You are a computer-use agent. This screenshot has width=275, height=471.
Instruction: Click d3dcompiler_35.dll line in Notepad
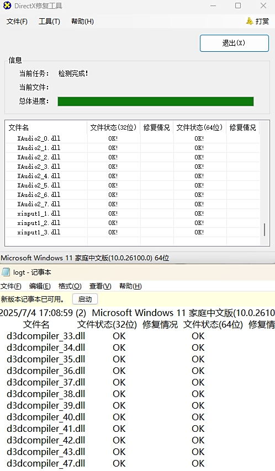[46, 359]
